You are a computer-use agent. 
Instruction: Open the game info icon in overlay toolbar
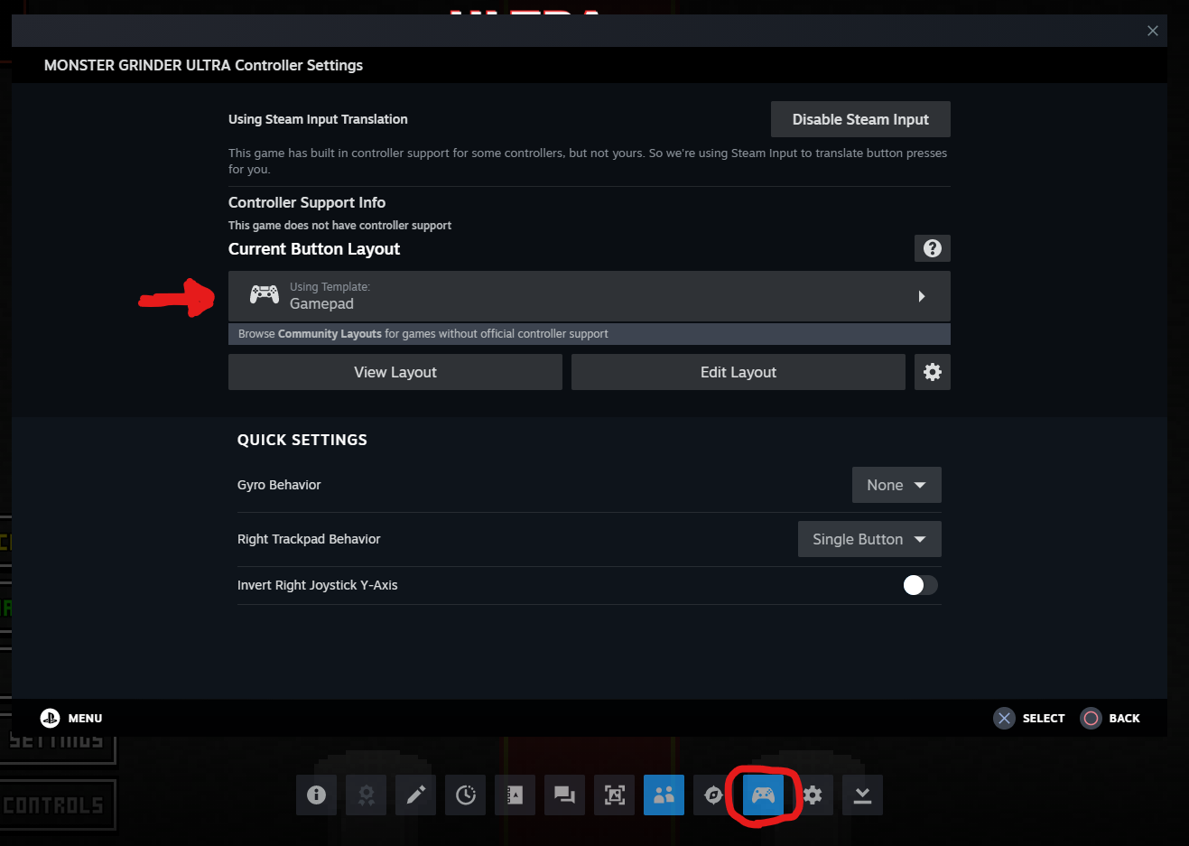click(x=316, y=795)
